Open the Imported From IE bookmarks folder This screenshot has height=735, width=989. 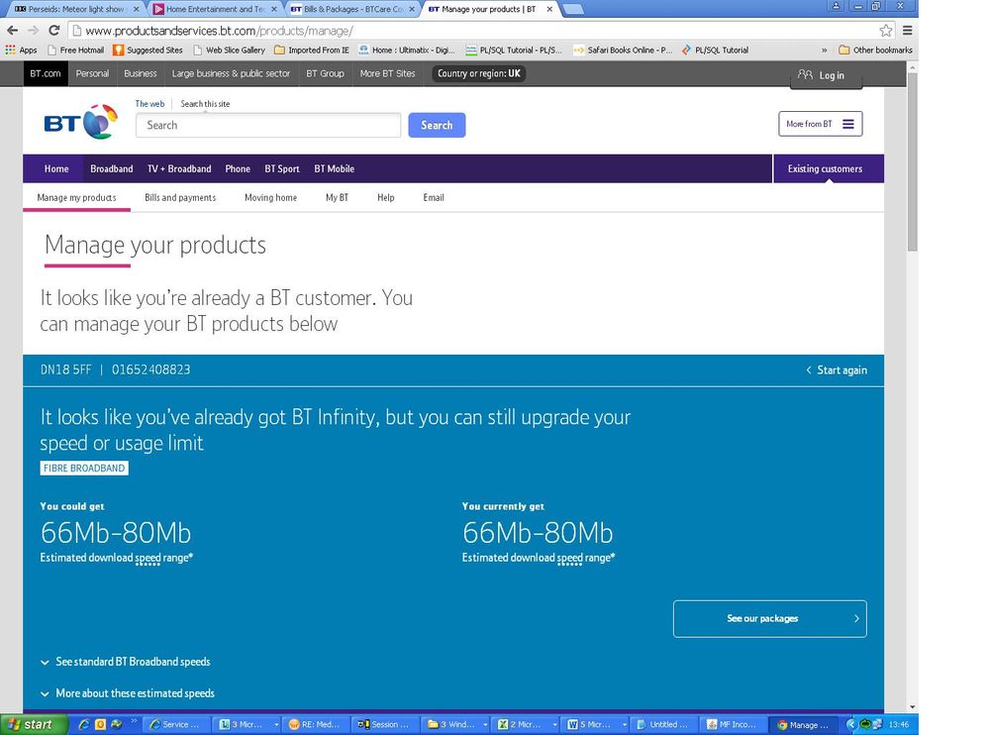312,50
